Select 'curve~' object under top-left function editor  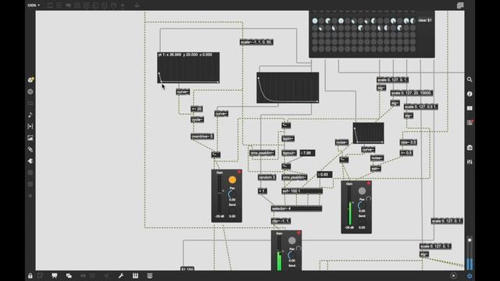(183, 92)
